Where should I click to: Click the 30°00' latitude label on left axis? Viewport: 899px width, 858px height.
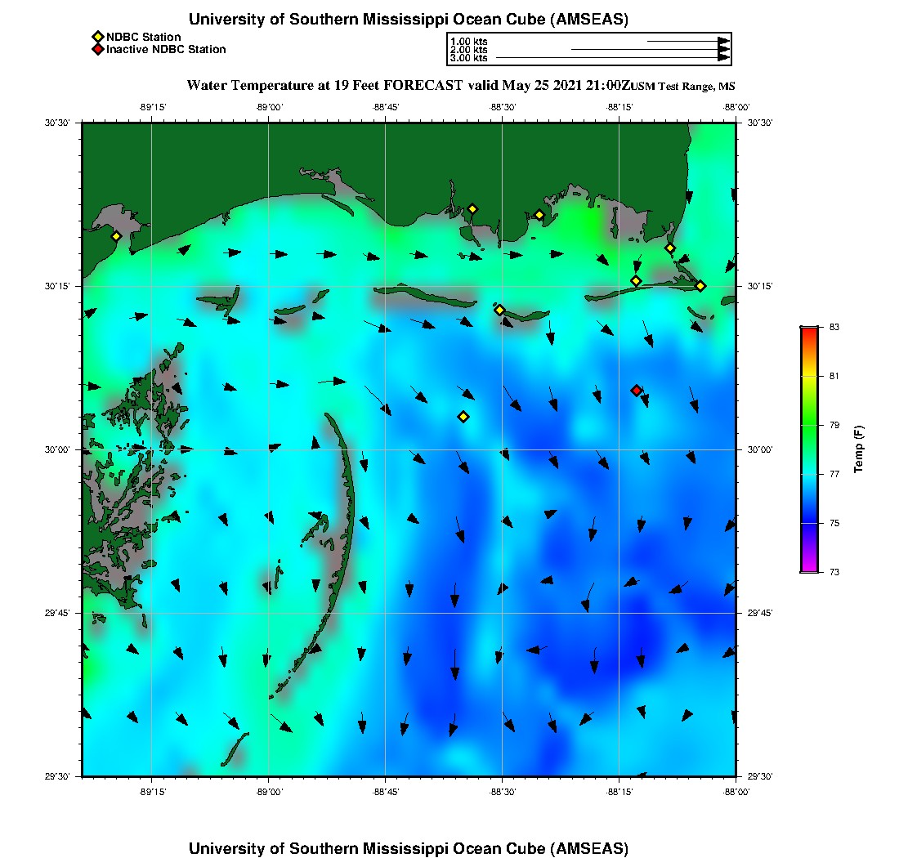[x=63, y=449]
